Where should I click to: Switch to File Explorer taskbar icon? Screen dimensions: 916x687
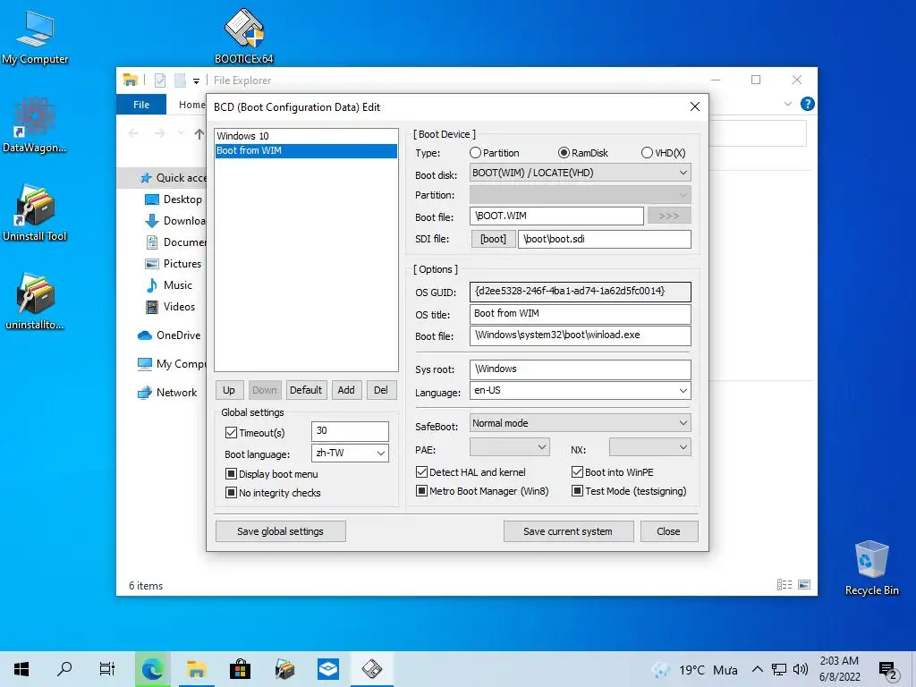196,669
